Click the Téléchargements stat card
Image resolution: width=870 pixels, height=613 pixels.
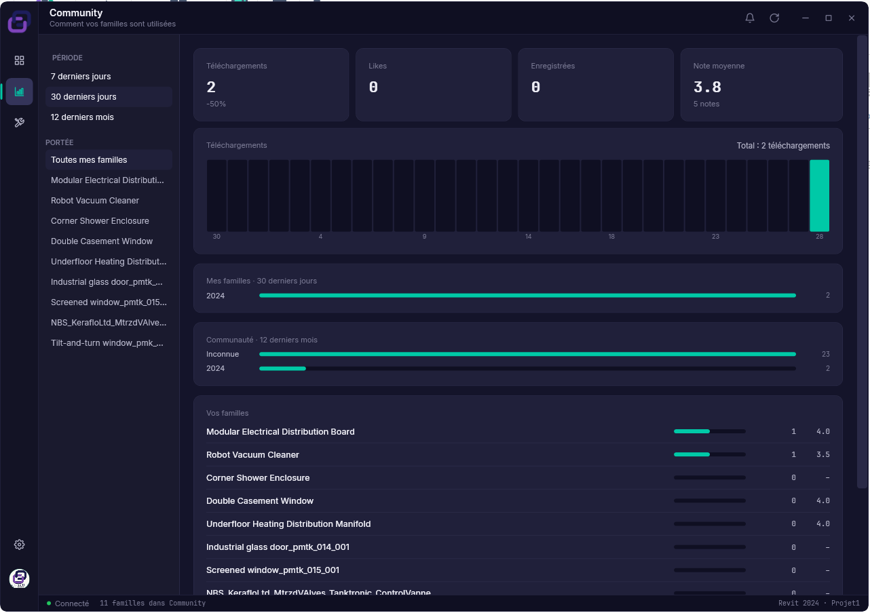coord(271,85)
